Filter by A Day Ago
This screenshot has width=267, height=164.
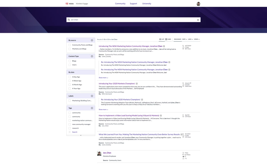point(70,77)
